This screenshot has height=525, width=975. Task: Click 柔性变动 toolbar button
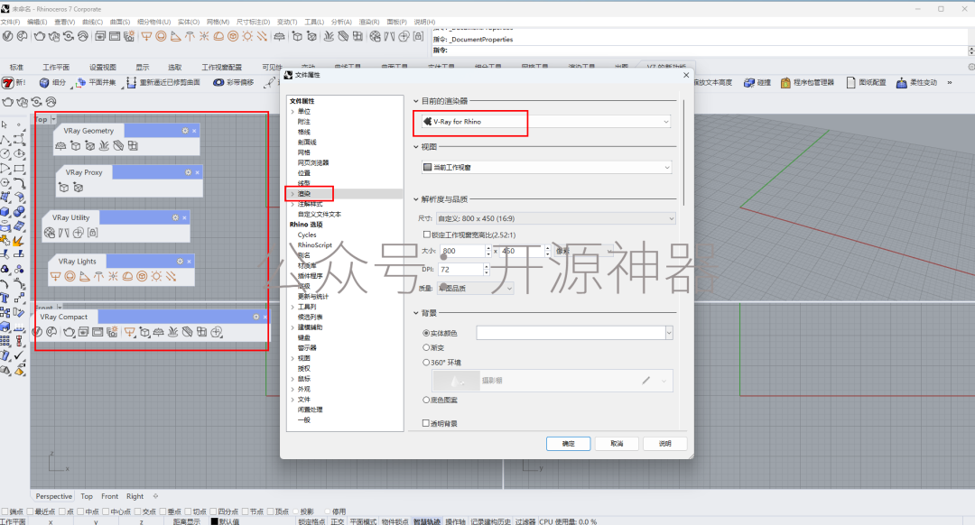pos(916,82)
